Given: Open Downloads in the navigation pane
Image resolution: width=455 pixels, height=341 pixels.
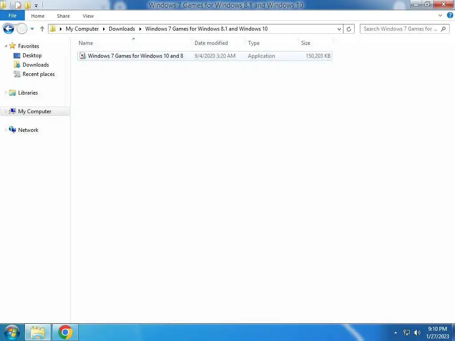Looking at the screenshot, I should (x=36, y=65).
